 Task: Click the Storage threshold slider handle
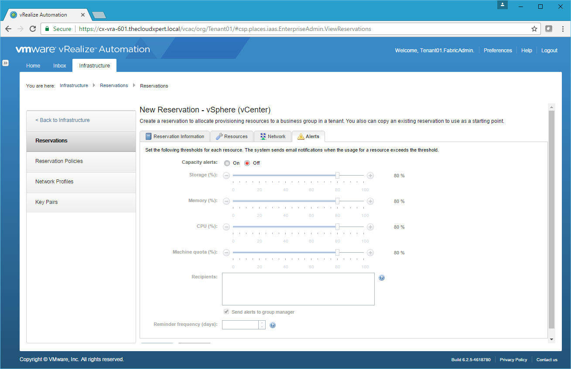pyautogui.click(x=337, y=175)
